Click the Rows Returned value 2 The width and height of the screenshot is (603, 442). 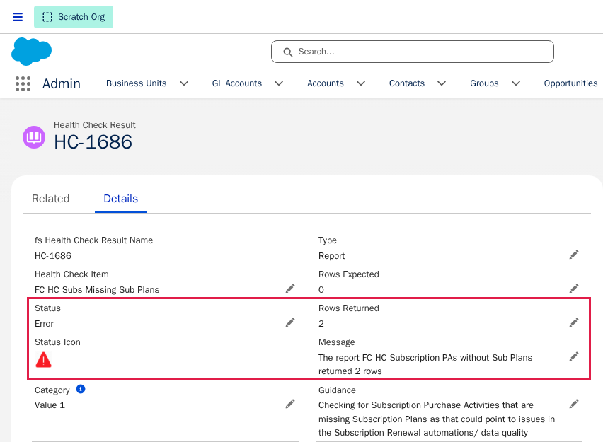321,324
